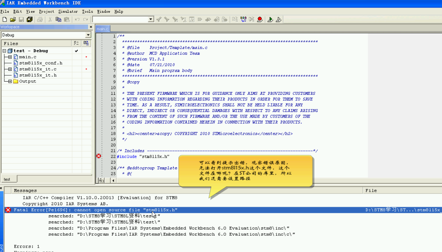The image size is (442, 252).
Task: Jump to next bookmark icon
Action: [x=208, y=20]
